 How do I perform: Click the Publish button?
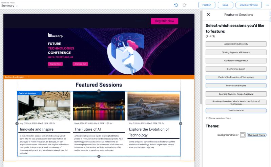point(207,5)
